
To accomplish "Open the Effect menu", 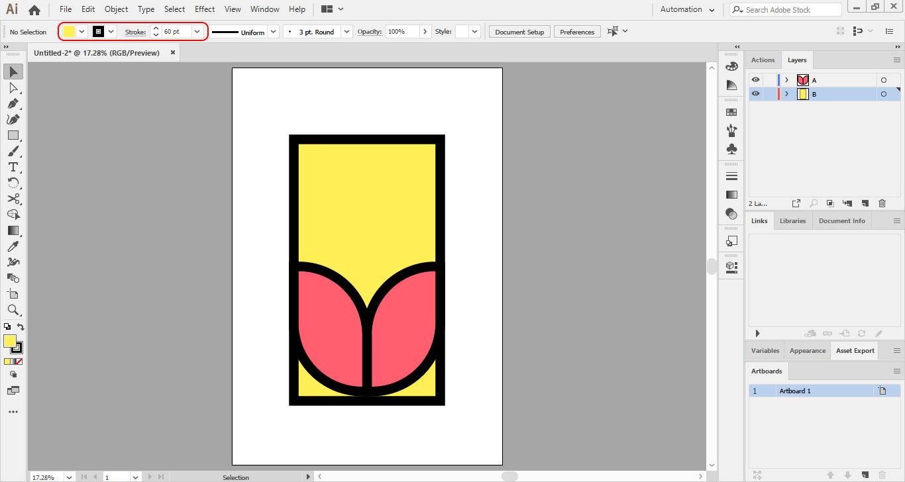I will pos(205,9).
